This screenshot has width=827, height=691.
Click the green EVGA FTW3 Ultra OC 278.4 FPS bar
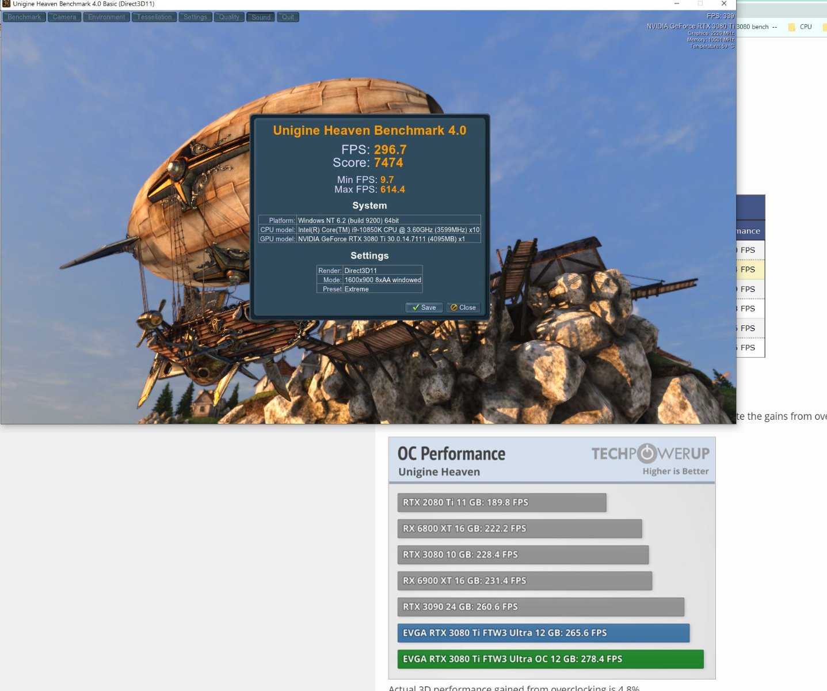click(550, 659)
